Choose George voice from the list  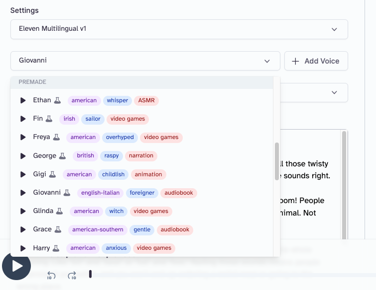[45, 156]
